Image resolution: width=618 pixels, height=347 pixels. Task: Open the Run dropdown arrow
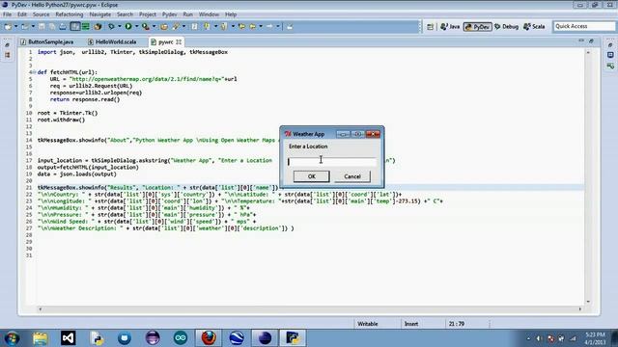(x=137, y=27)
